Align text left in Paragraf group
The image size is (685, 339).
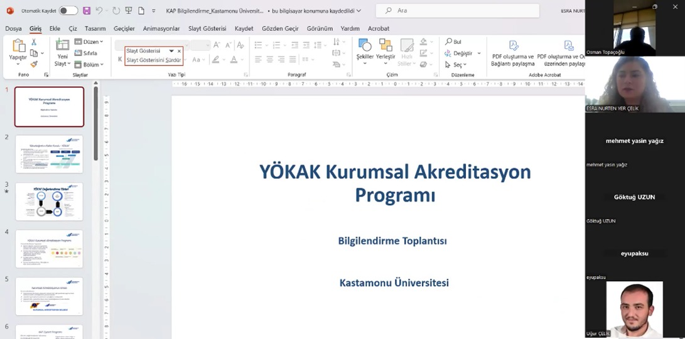click(258, 60)
